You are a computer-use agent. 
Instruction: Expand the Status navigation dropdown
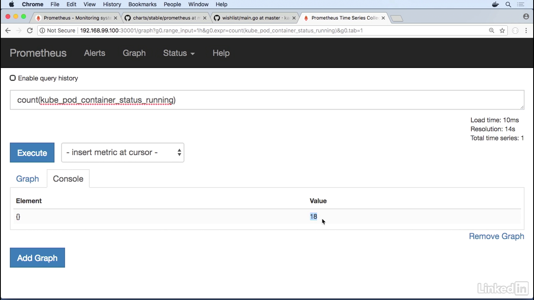pos(179,53)
